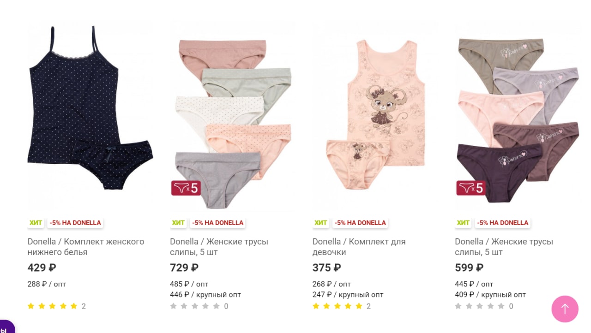Click star rating of girls' set
This screenshot has height=333, width=591.
[x=337, y=306]
